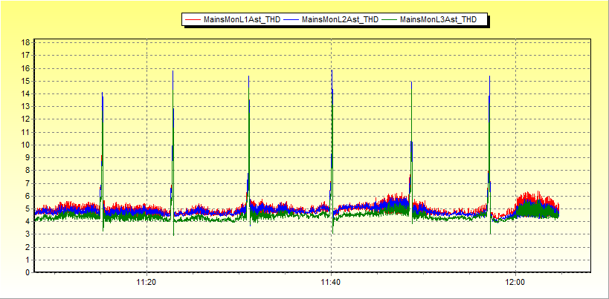Viewport: 609px width, 299px height.
Task: Click the MainsMonL2Ast_THD legend label
Action: pyautogui.click(x=340, y=20)
